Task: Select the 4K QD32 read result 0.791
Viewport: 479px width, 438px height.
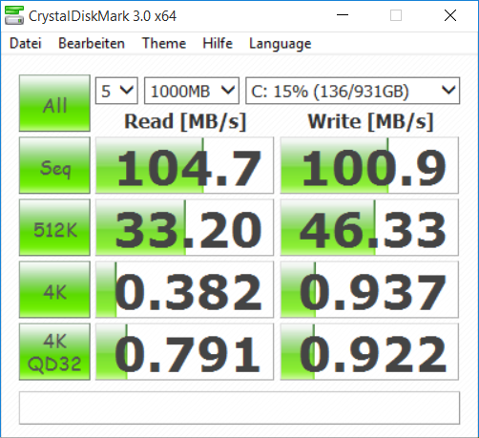Action: (184, 351)
